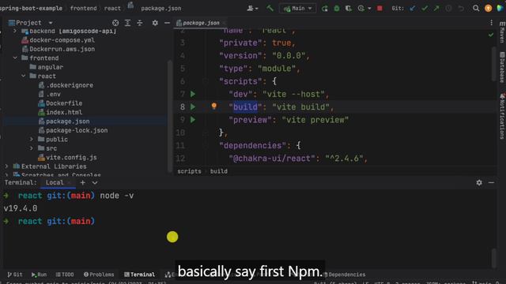Select package-lock.json file
Image resolution: width=506 pixels, height=284 pixels.
pyautogui.click(x=73, y=130)
